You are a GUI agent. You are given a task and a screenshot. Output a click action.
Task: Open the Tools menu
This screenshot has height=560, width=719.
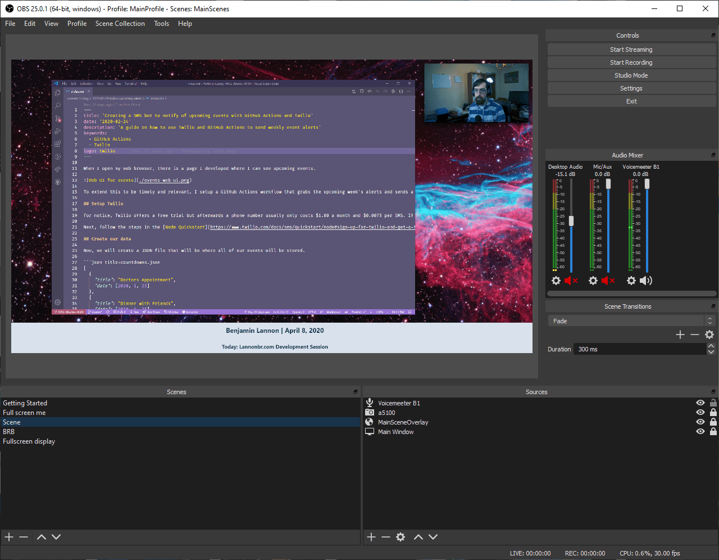click(x=162, y=24)
